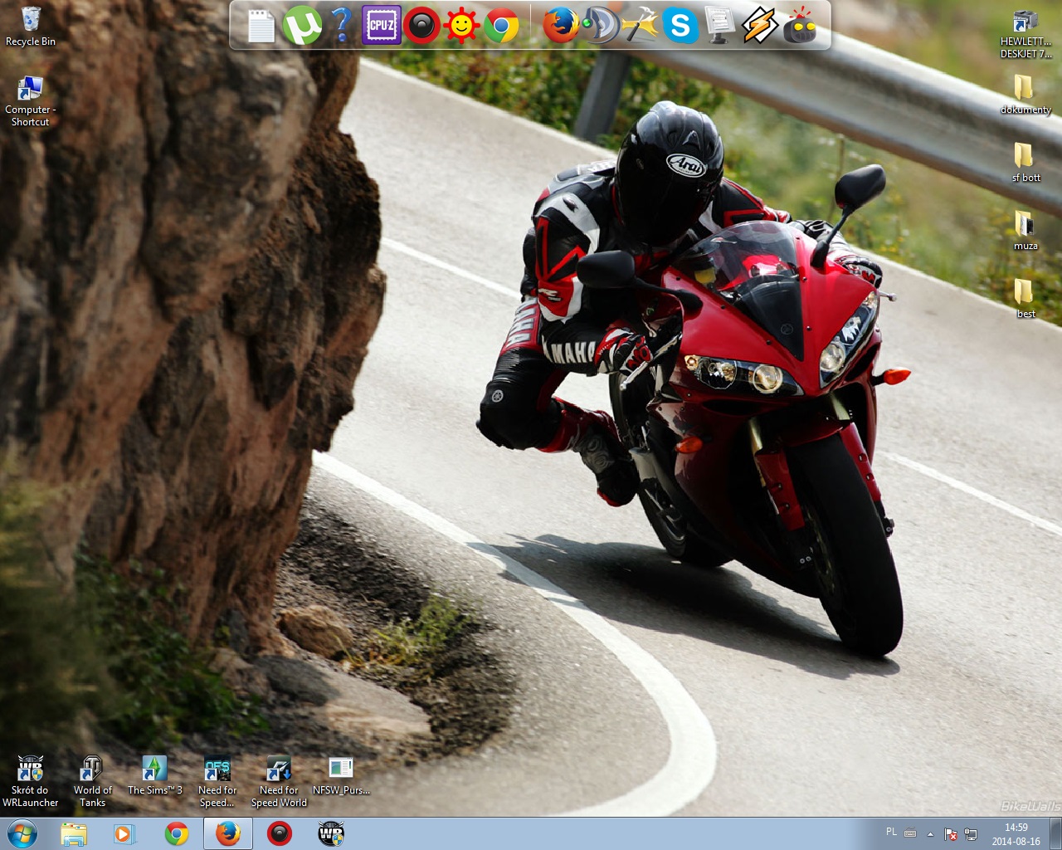Click the blue question mark dock icon
The width and height of the screenshot is (1062, 850).
click(342, 26)
